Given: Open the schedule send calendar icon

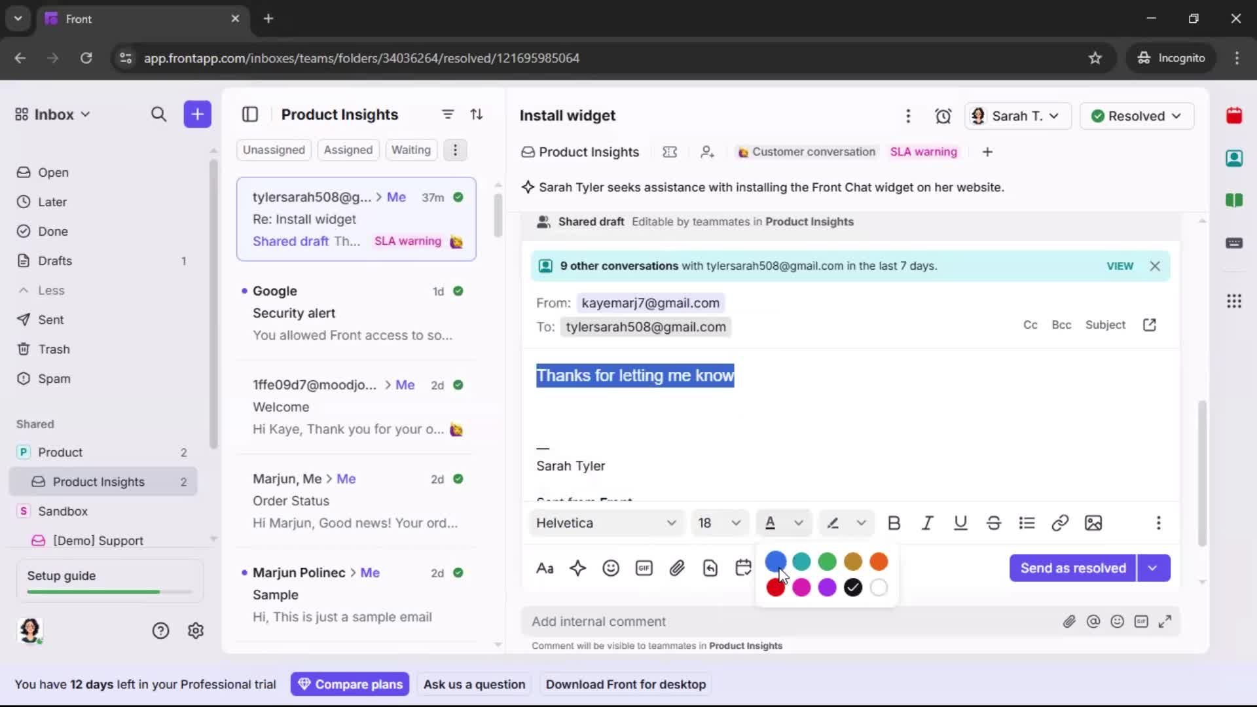Looking at the screenshot, I should 743,568.
